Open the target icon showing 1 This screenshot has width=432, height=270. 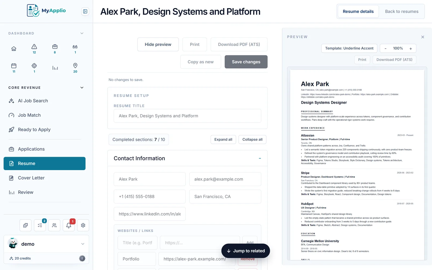pyautogui.click(x=34, y=68)
